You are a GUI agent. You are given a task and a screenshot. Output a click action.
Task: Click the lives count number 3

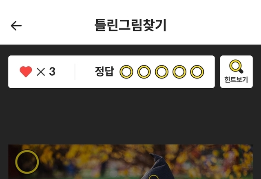(x=52, y=72)
